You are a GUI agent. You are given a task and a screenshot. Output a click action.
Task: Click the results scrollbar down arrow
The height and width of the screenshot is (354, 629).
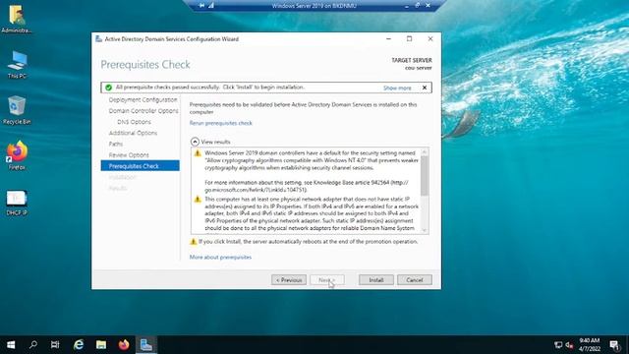(x=425, y=230)
